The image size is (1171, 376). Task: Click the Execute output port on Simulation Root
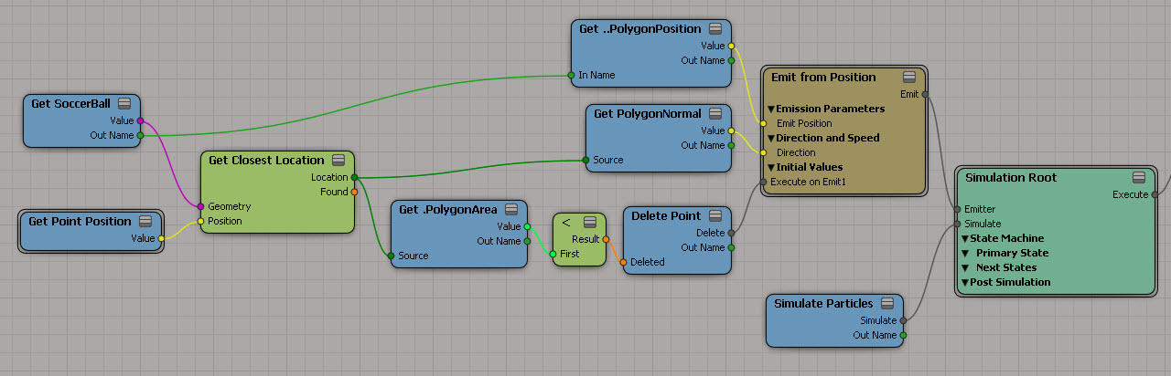tap(1155, 194)
